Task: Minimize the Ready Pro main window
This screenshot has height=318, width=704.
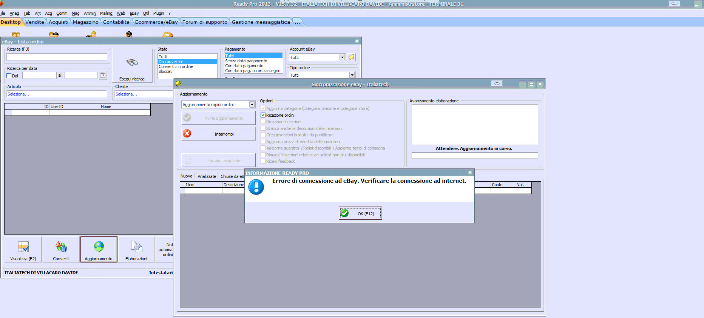Action: 697,4
